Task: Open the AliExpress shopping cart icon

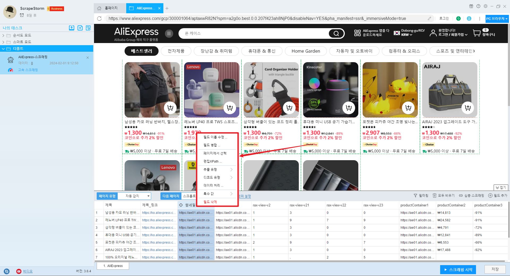Action: 477,33
